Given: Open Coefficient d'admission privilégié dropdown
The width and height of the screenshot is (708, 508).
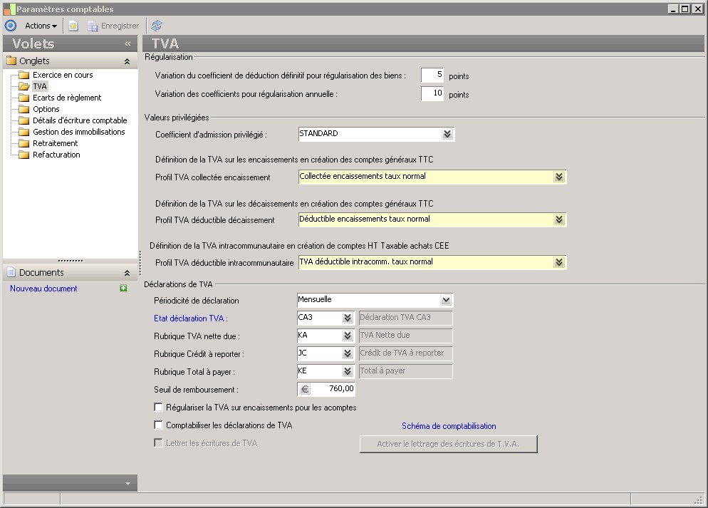Looking at the screenshot, I should (447, 134).
